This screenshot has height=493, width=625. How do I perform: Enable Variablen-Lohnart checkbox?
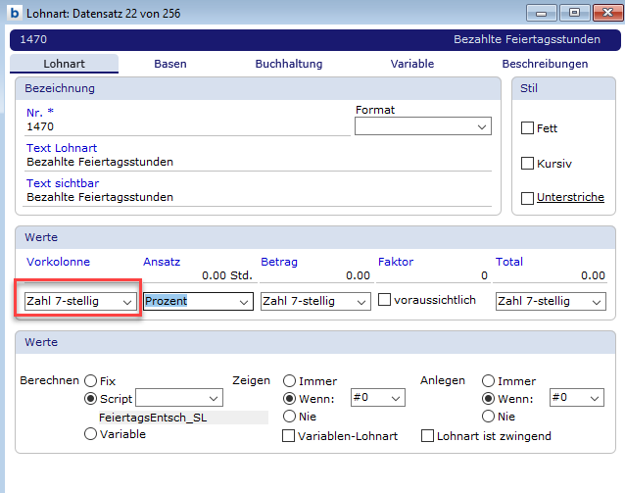pyautogui.click(x=289, y=436)
